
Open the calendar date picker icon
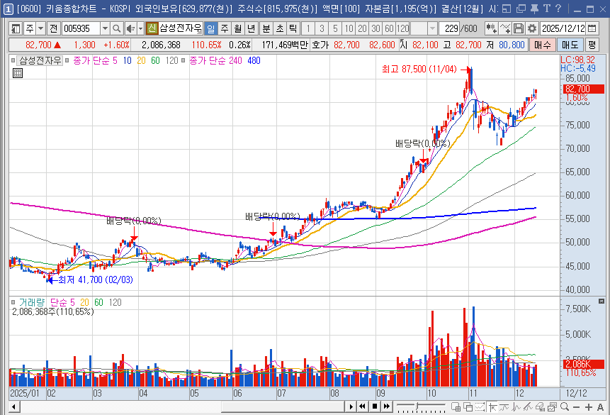point(592,28)
